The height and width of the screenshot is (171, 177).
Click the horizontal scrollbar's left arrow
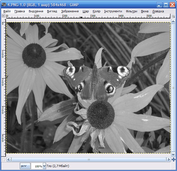coord(9,160)
